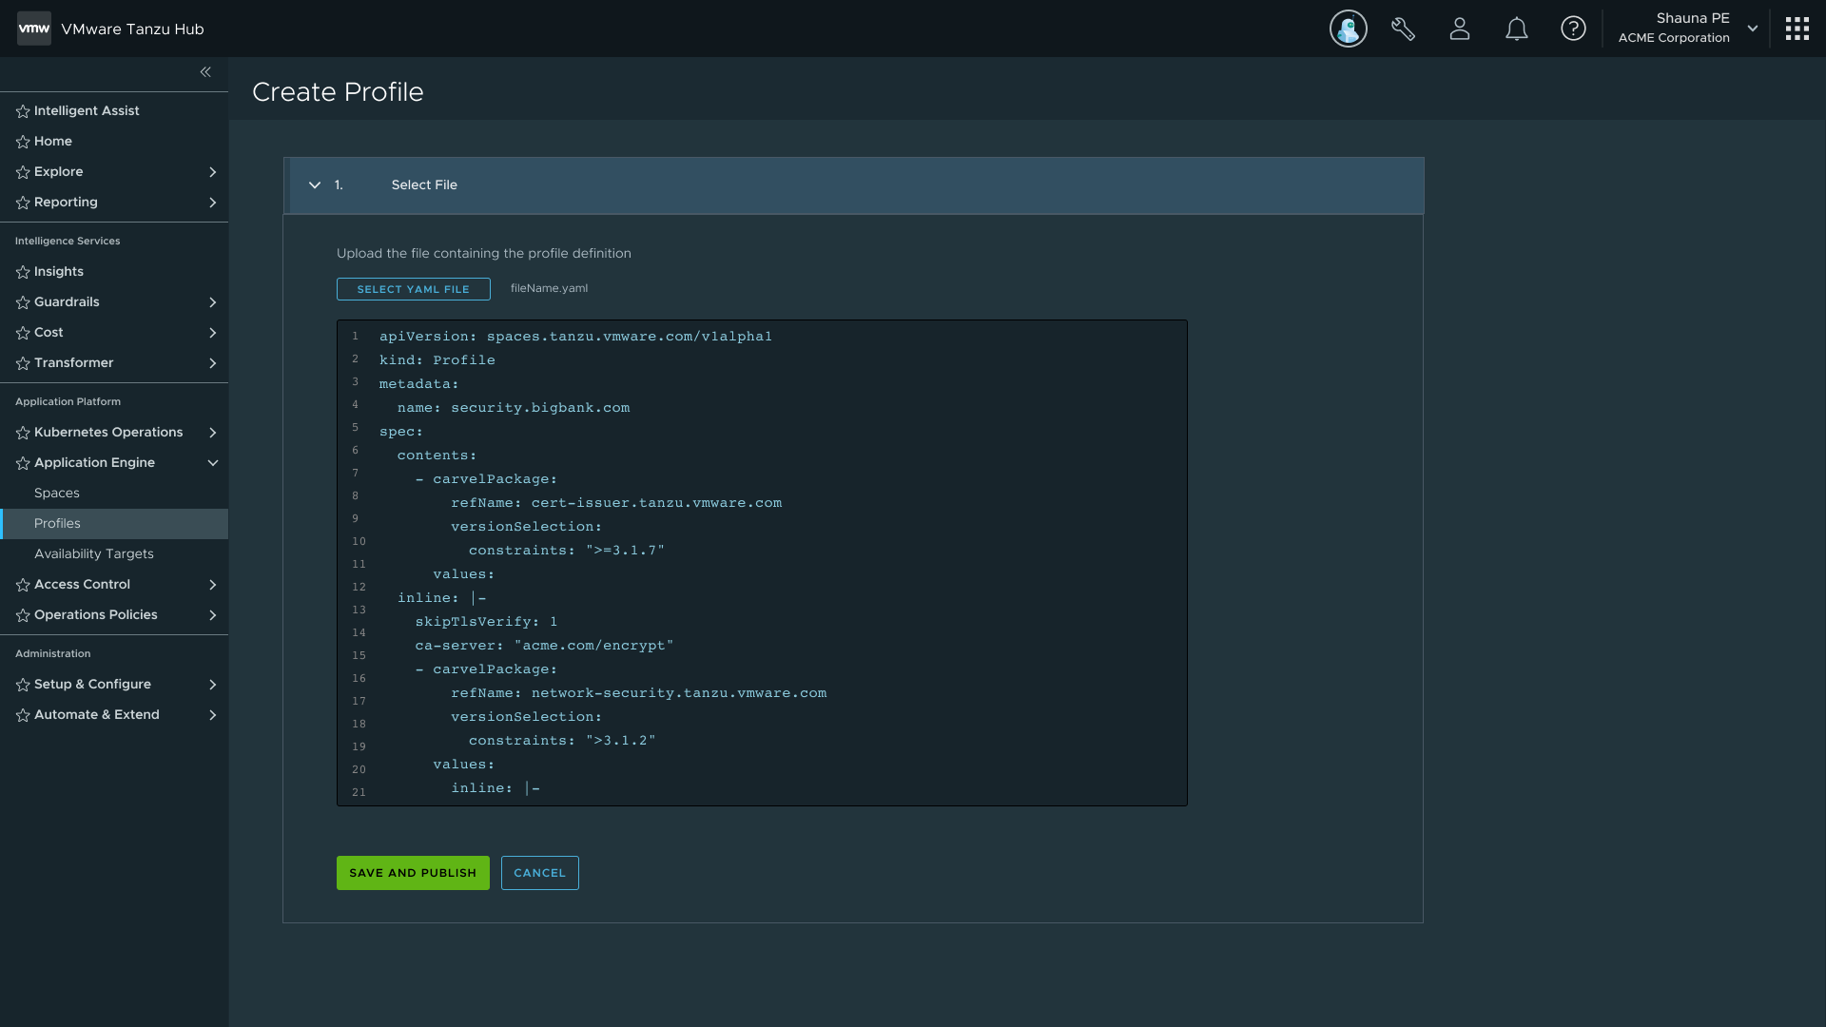
Task: Click VMware Tanzu Hub title
Action: 132,29
